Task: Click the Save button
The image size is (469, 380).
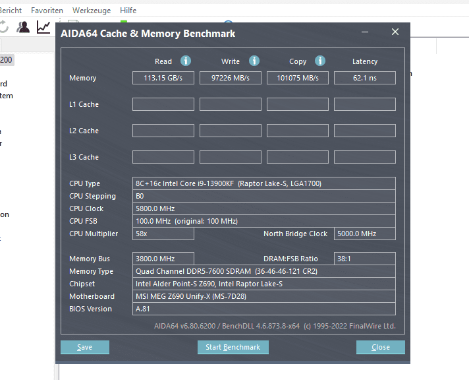Action: point(85,347)
